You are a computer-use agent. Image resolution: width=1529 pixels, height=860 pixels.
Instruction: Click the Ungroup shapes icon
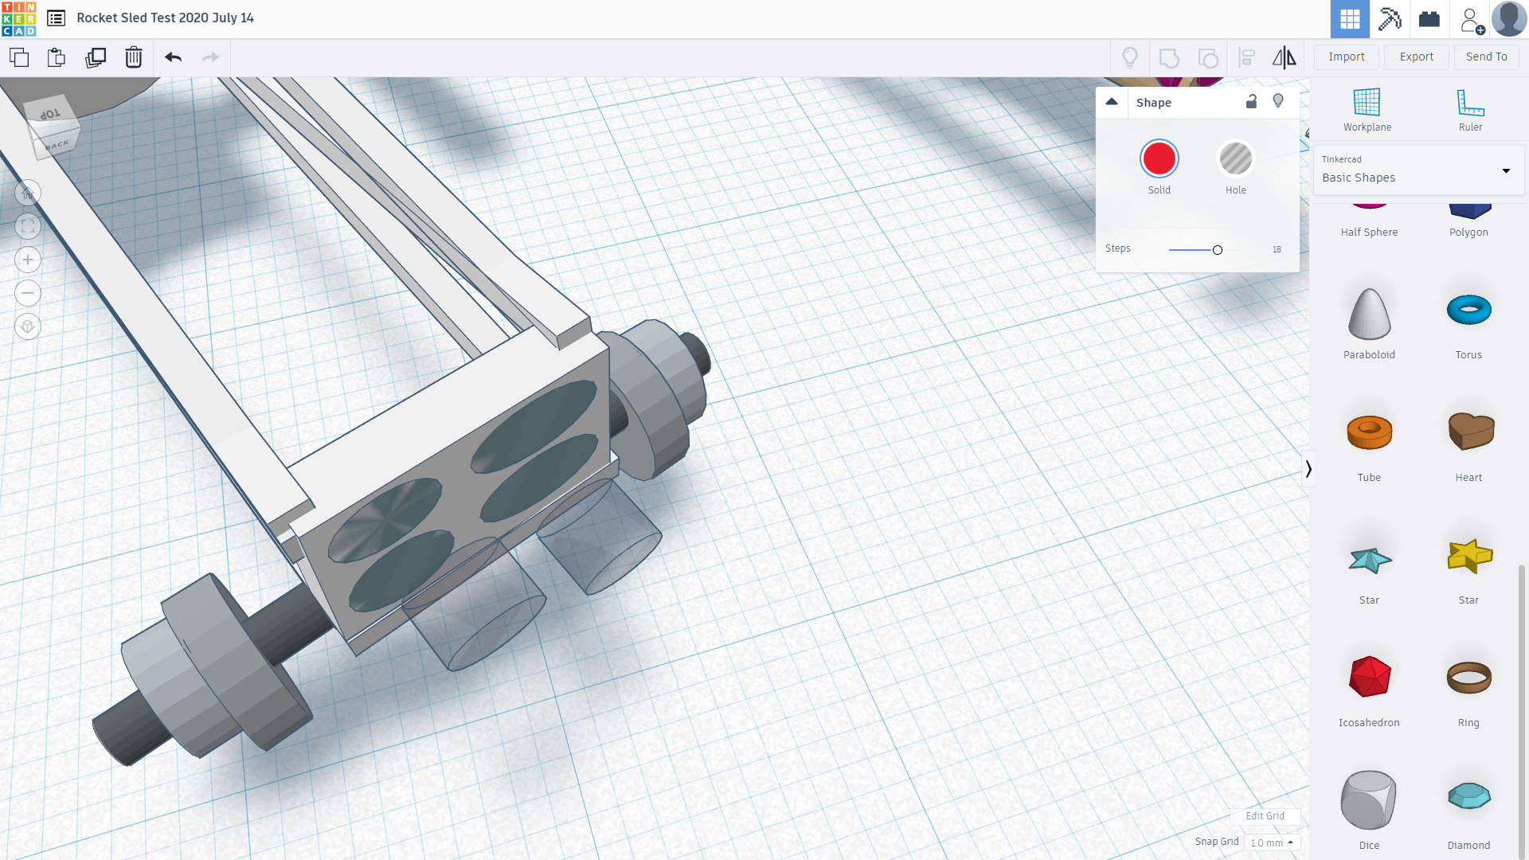pos(1208,57)
